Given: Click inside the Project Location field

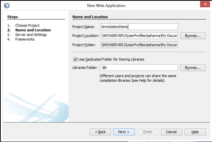Looking at the screenshot, I should pyautogui.click(x=139, y=36).
